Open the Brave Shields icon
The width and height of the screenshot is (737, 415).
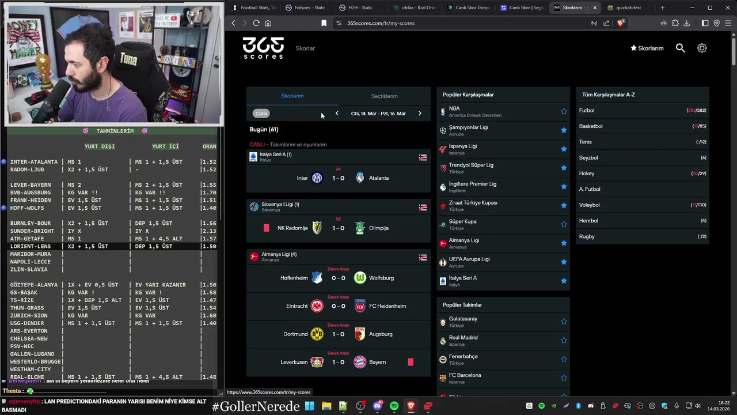click(x=621, y=23)
